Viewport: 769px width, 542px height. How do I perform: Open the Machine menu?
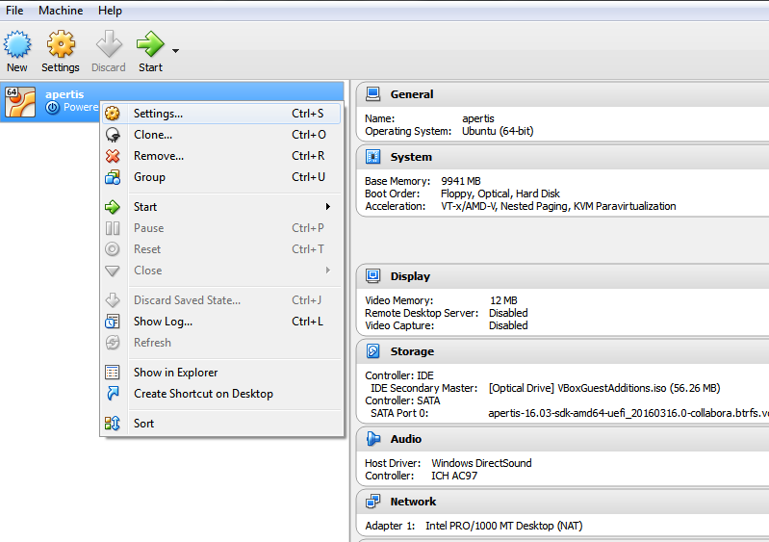pyautogui.click(x=61, y=11)
